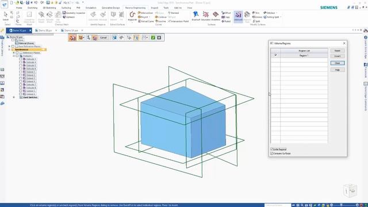The height and width of the screenshot is (207, 368).
Task: Click Cancel on the command bar
Action: tap(103, 37)
